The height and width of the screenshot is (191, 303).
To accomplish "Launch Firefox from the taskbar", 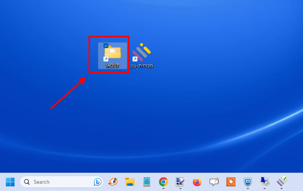I will click(x=197, y=182).
